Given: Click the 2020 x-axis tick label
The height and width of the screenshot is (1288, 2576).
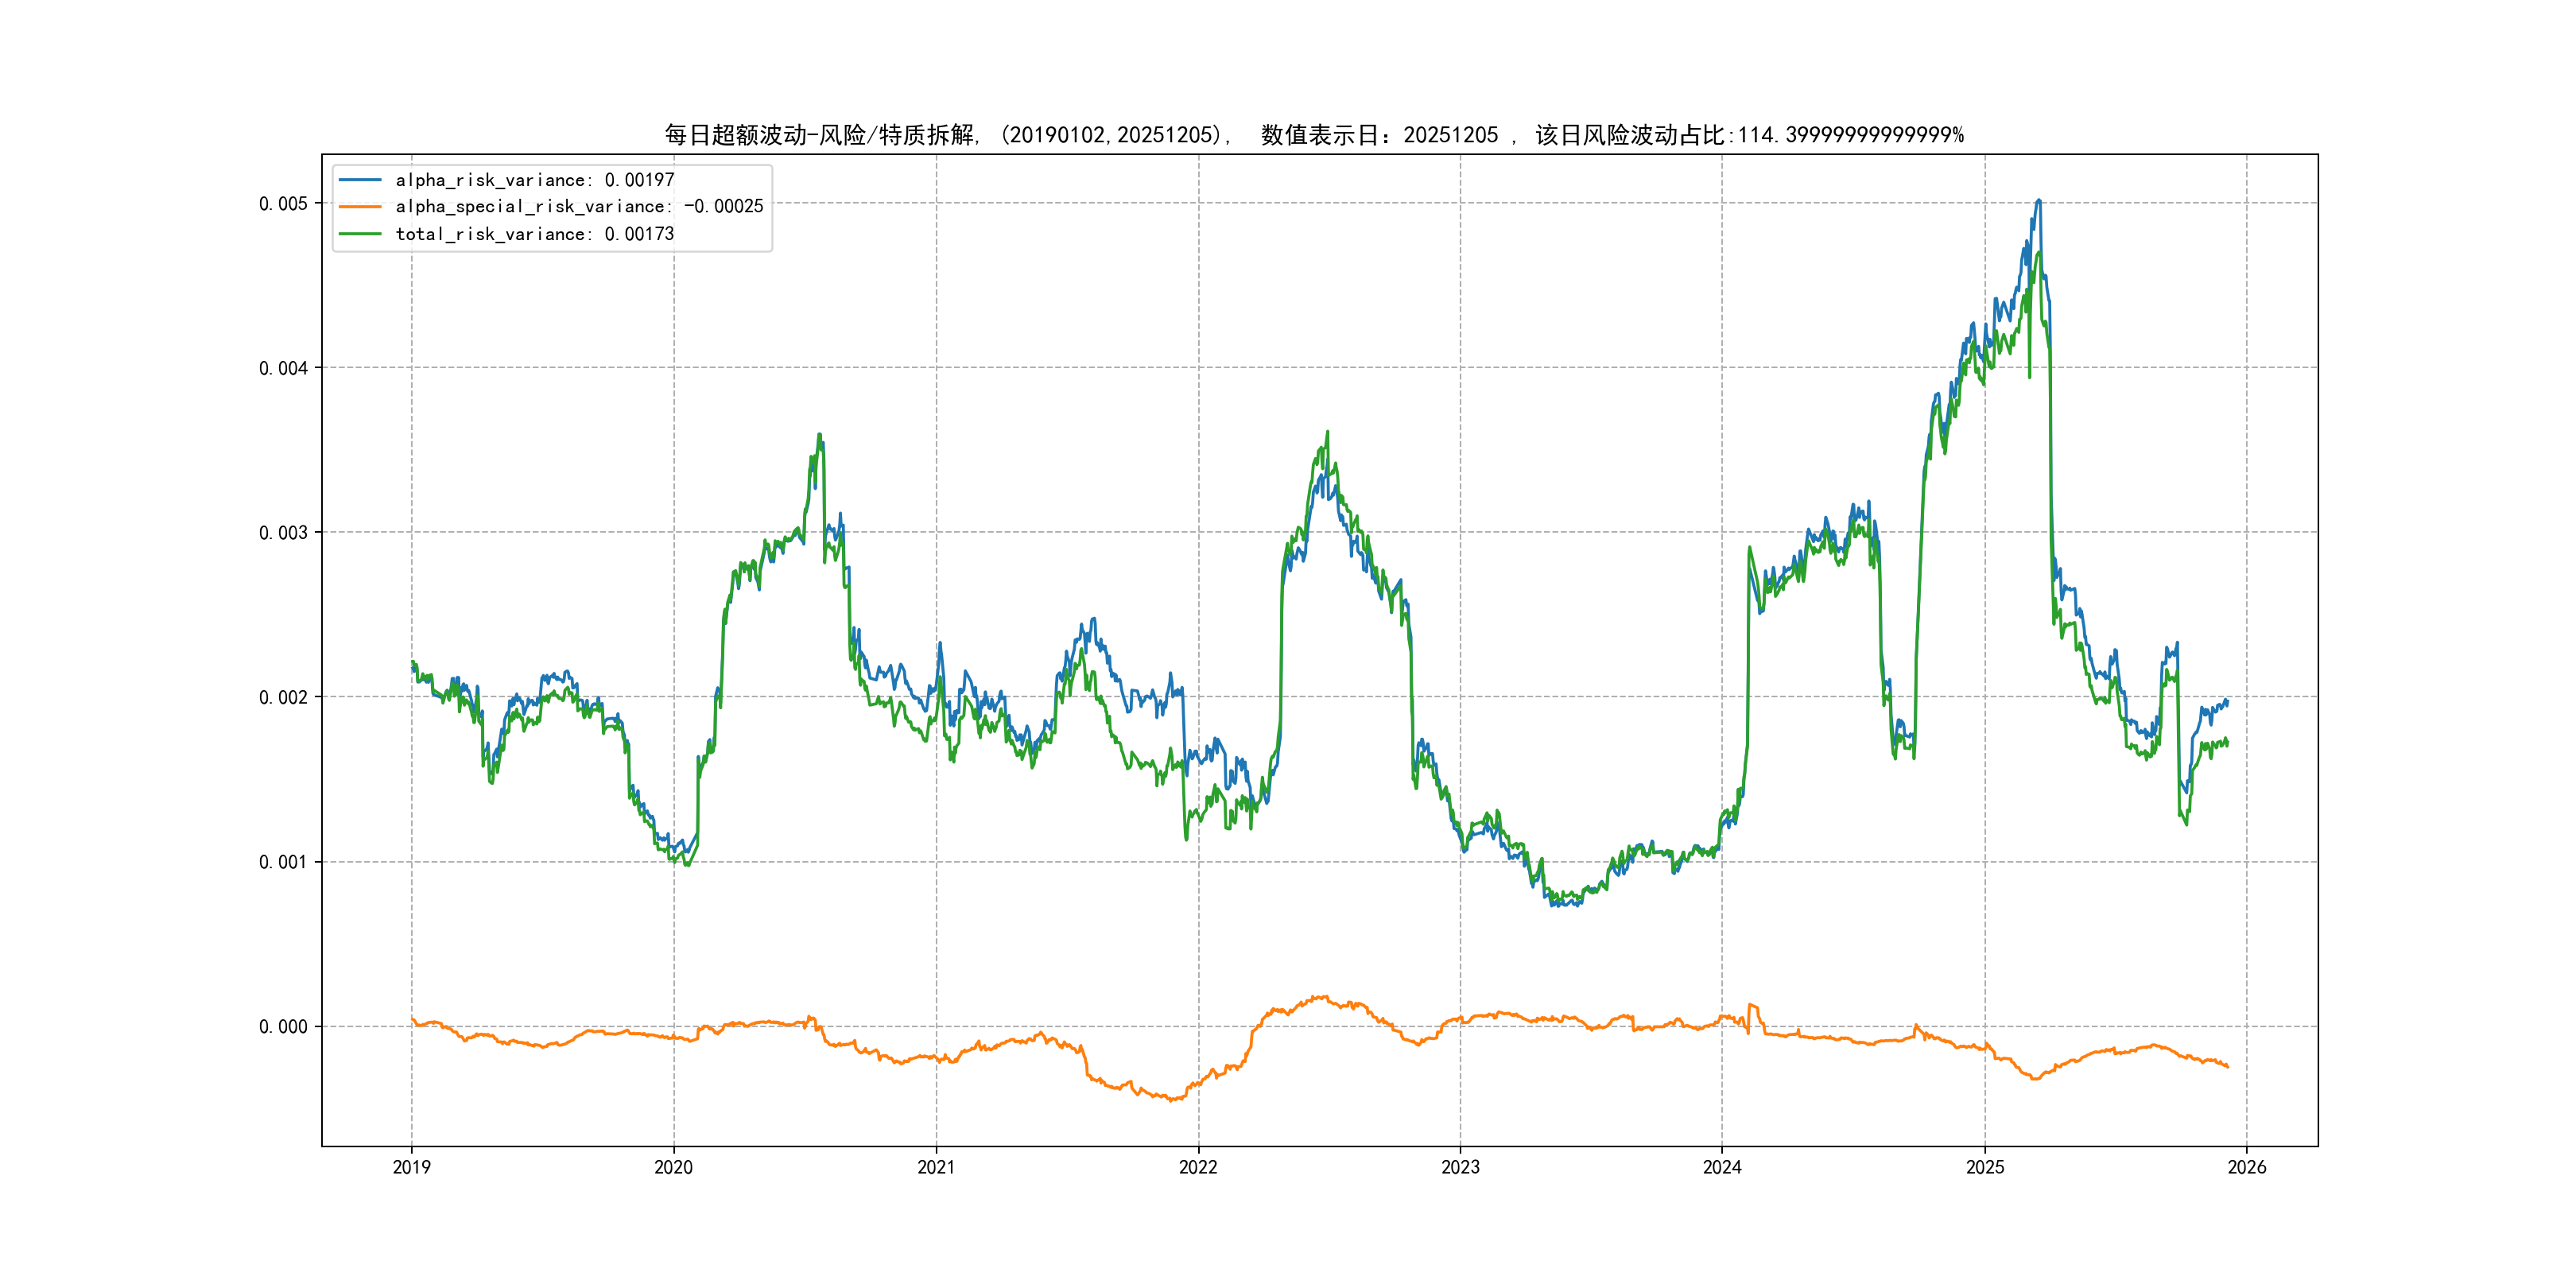Looking at the screenshot, I should [673, 1167].
